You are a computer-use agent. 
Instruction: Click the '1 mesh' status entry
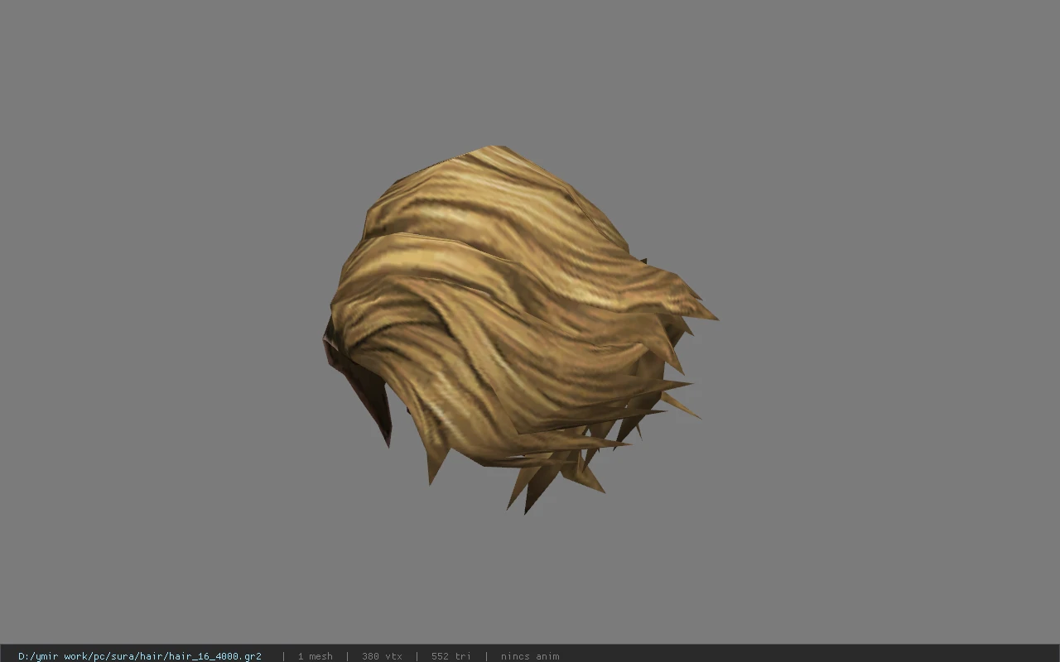pyautogui.click(x=315, y=656)
